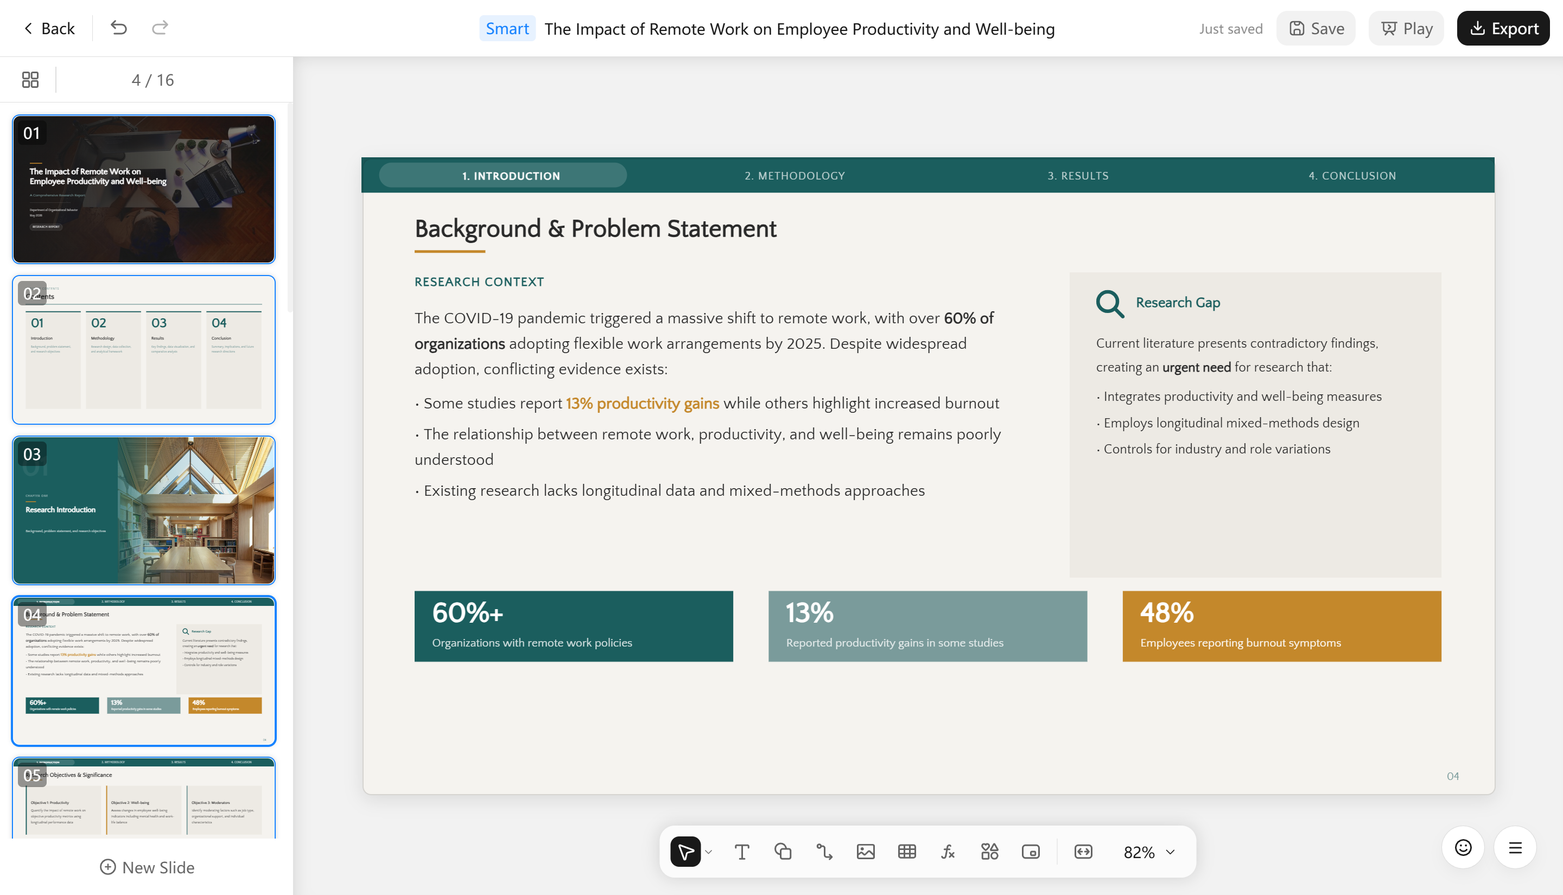Open the smiley feedback button
Screen dimensions: 1563x895
coord(1463,848)
